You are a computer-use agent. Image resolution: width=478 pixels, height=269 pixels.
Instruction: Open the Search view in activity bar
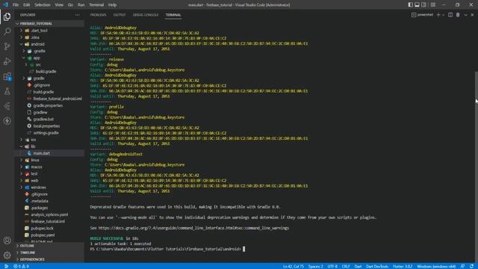pyautogui.click(x=7, y=31)
